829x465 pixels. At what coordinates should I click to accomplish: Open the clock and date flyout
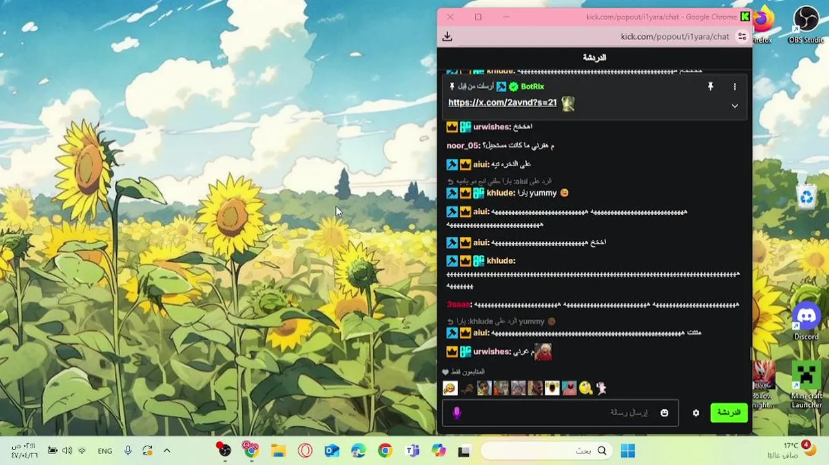24,450
